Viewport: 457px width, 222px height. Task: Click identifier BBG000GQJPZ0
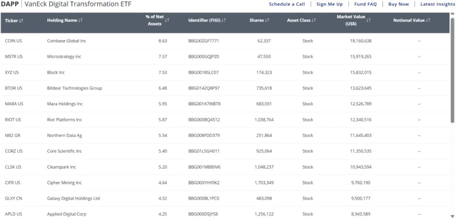(x=203, y=57)
